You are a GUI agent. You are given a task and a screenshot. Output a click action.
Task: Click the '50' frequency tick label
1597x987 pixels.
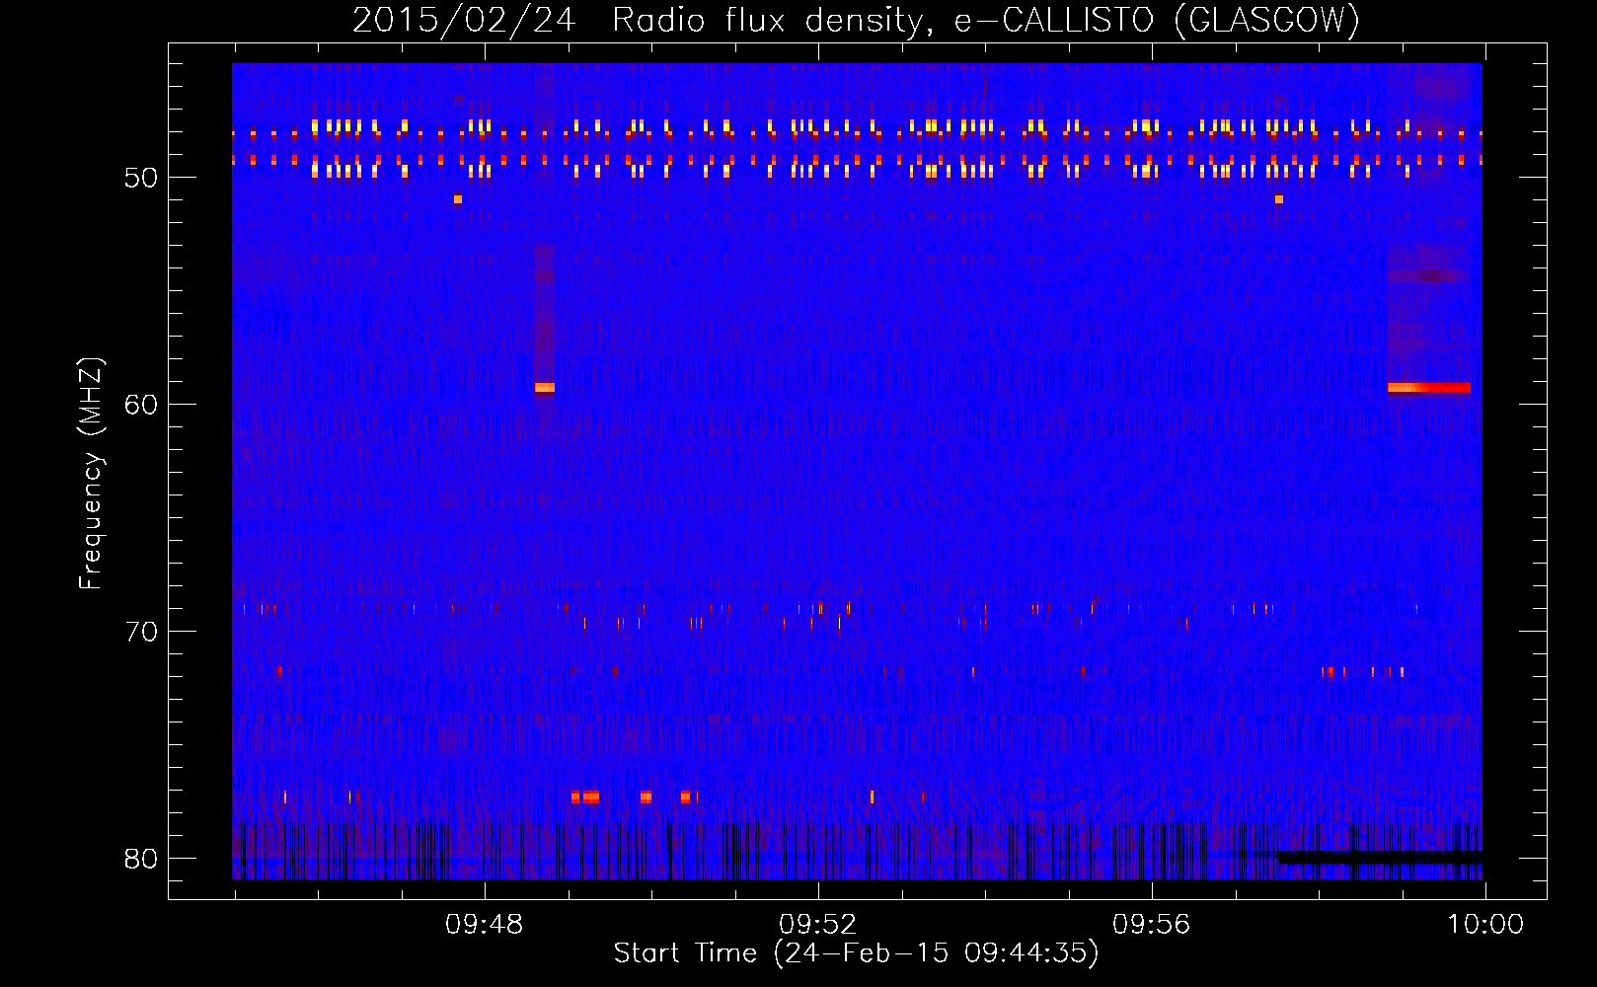click(141, 178)
